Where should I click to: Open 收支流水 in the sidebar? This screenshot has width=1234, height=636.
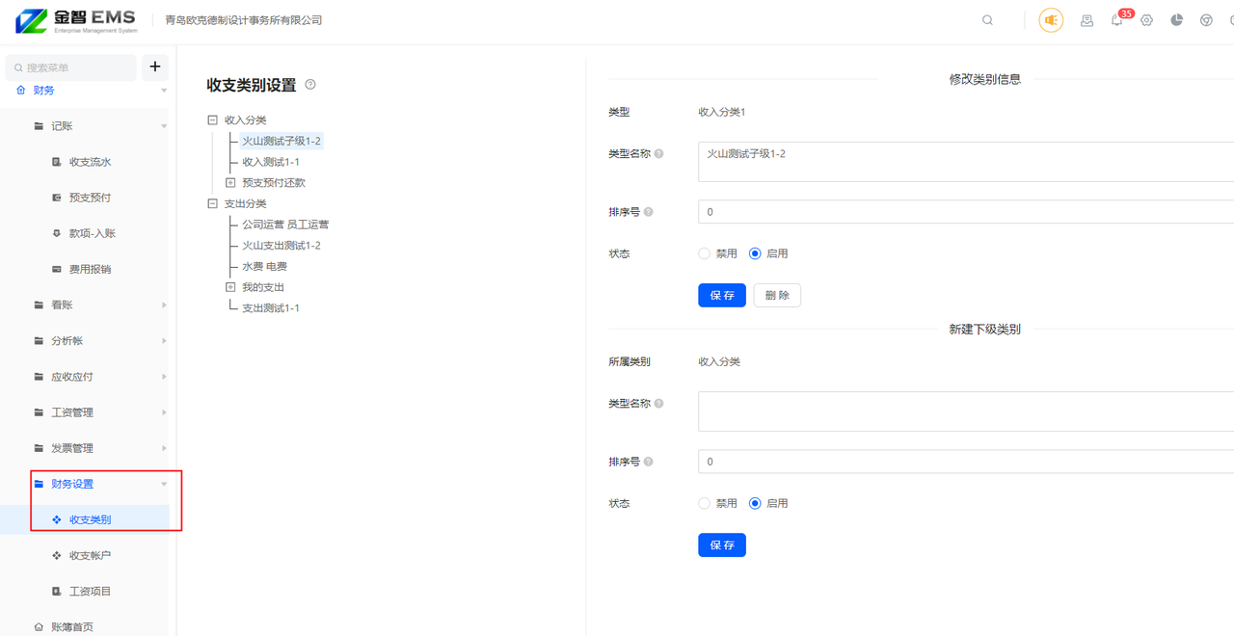(89, 162)
